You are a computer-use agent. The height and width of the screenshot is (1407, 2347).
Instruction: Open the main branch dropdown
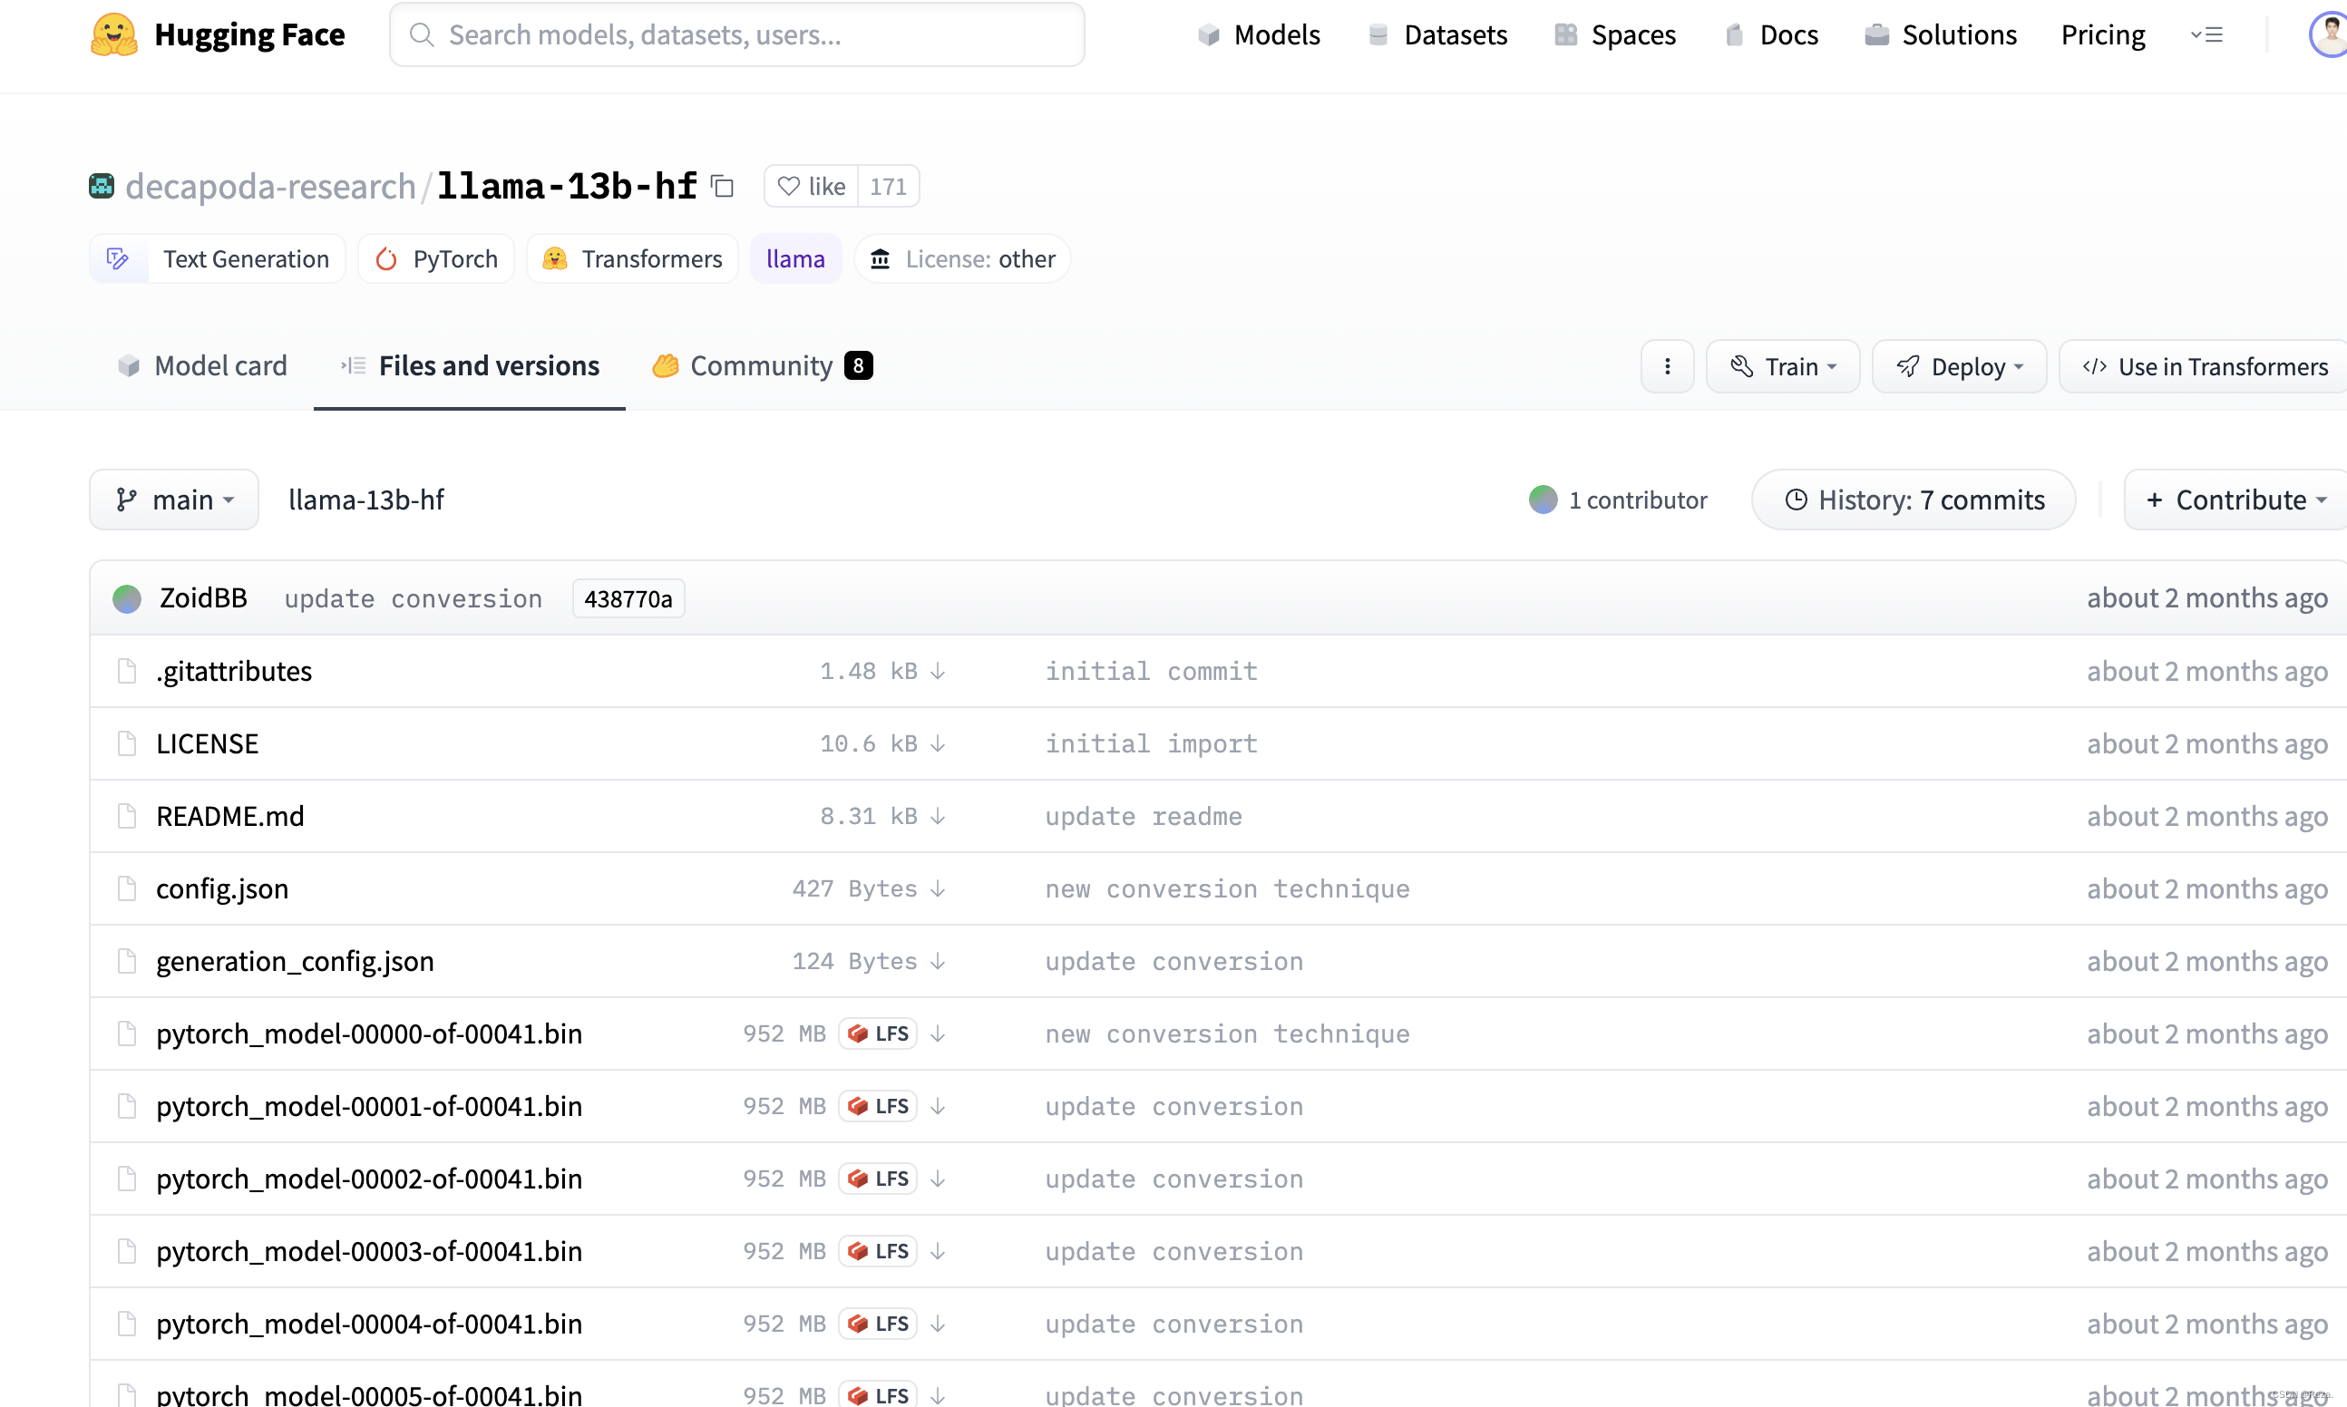tap(174, 500)
